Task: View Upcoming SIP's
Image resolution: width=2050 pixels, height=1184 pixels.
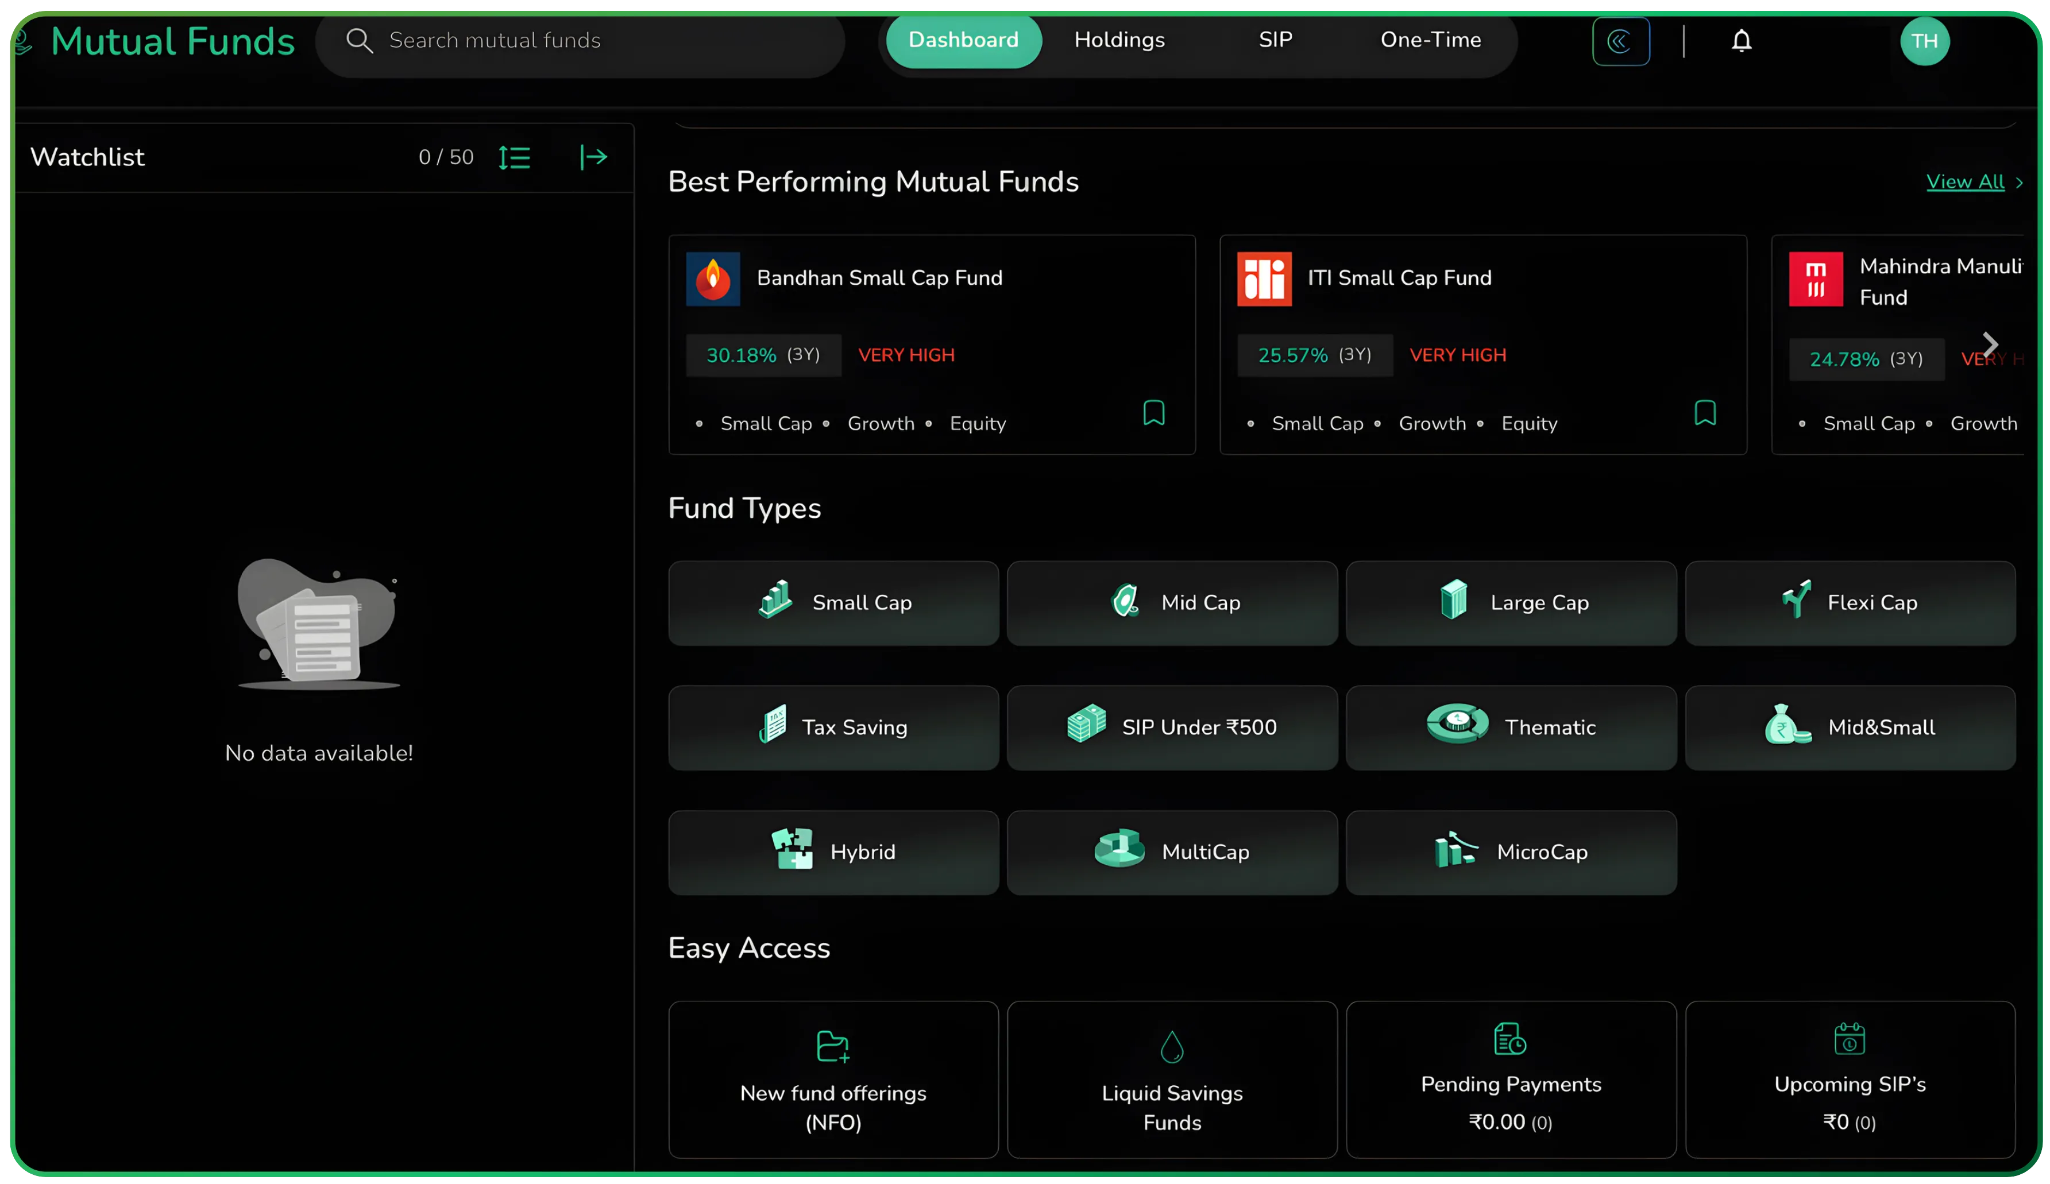Action: [x=1850, y=1079]
